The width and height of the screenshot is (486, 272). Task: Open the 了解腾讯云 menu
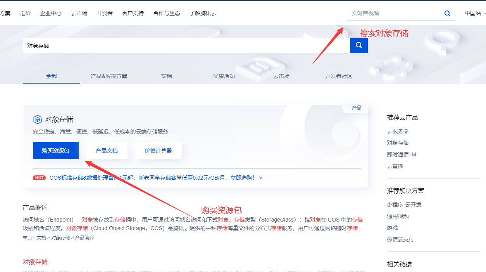pos(203,13)
